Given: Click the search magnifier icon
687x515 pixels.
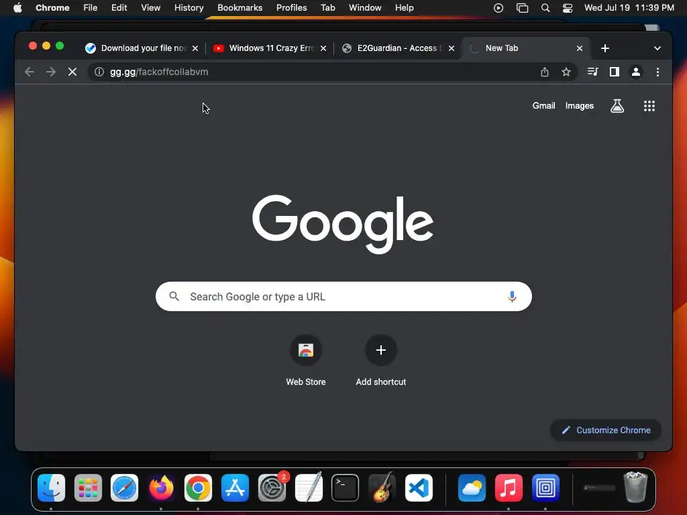Looking at the screenshot, I should tap(174, 296).
